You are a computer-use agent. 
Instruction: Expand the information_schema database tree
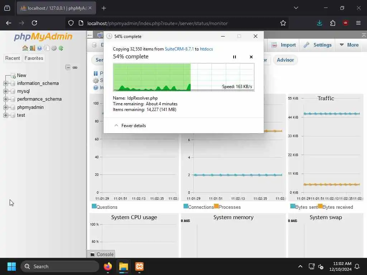click(x=6, y=83)
